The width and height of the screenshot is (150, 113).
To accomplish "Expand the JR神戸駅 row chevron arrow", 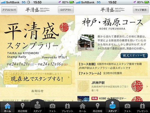I will coord(147,86).
